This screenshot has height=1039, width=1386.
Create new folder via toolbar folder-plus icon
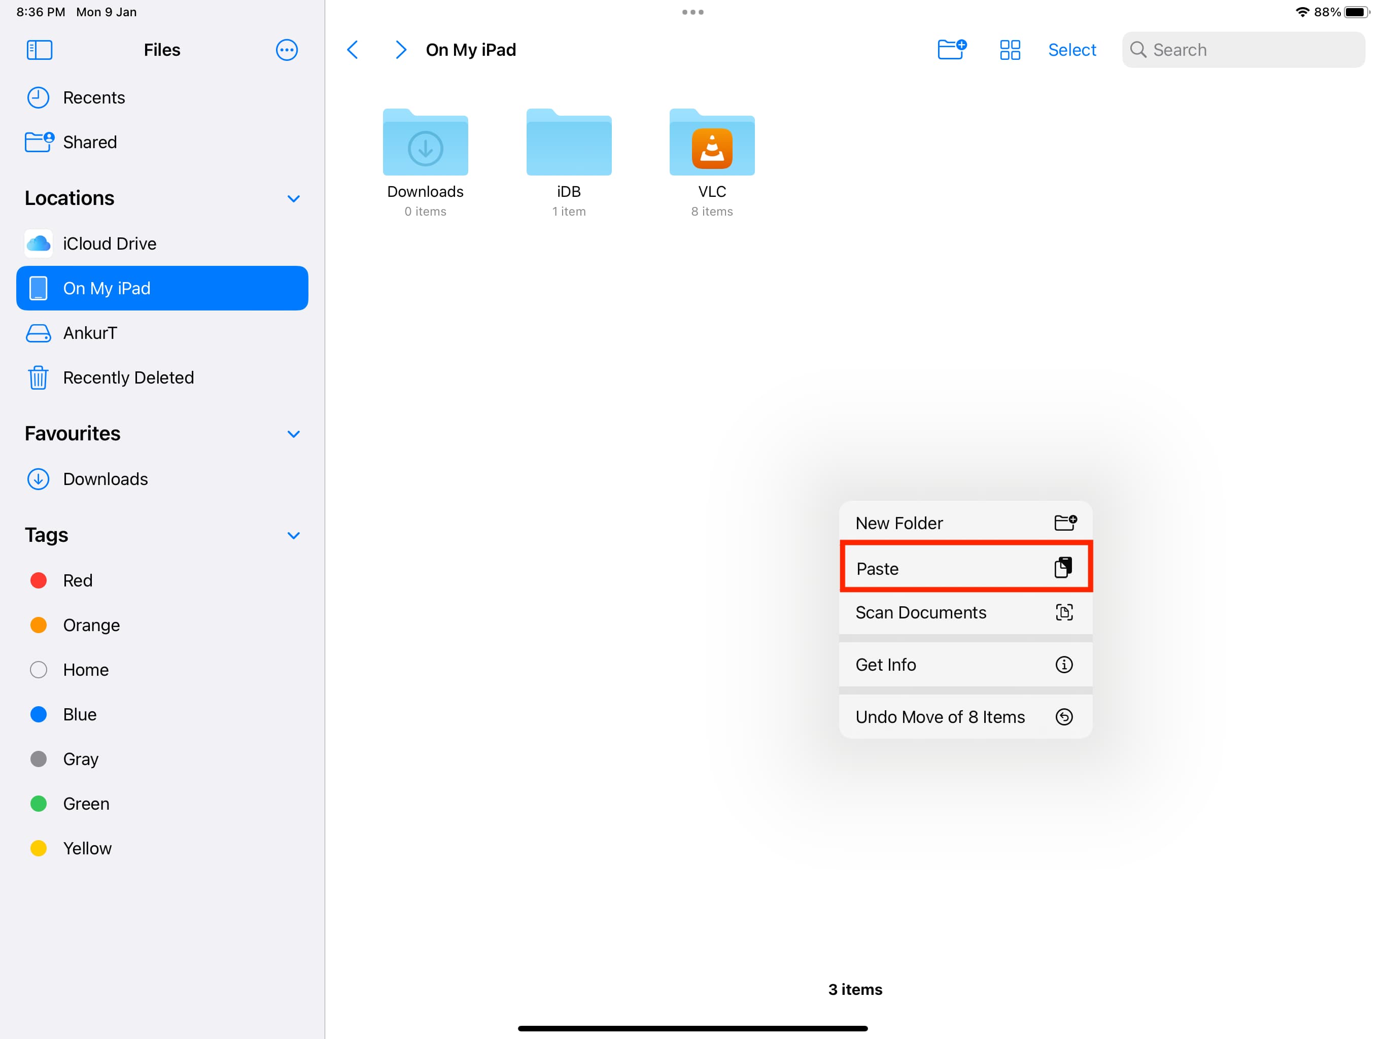952,49
